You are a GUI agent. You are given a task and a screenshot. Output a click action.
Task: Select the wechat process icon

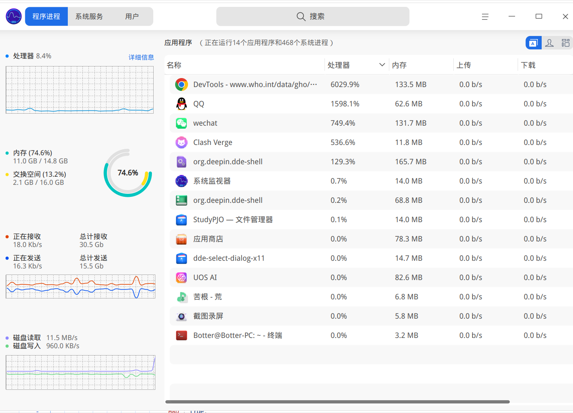[182, 123]
